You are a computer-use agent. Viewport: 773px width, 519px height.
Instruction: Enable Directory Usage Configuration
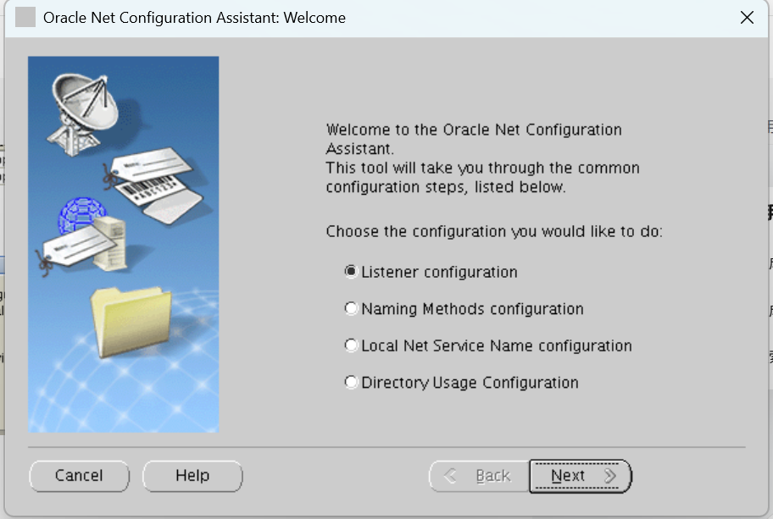352,382
